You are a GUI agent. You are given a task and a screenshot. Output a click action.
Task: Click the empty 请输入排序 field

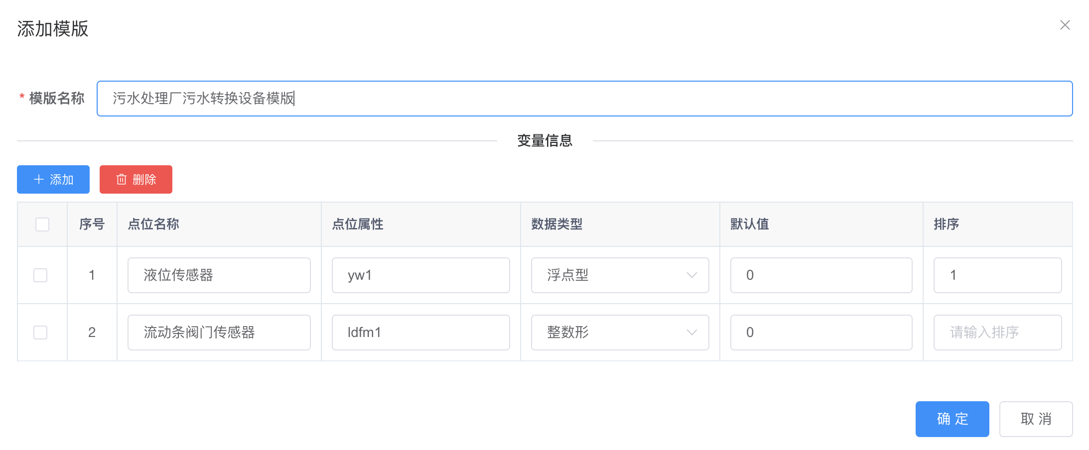[998, 333]
